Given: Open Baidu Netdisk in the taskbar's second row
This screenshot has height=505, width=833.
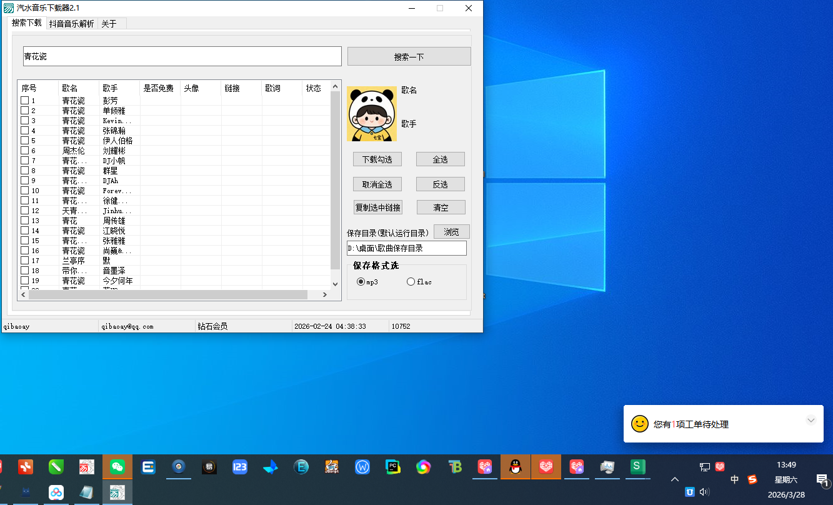Looking at the screenshot, I should click(56, 492).
